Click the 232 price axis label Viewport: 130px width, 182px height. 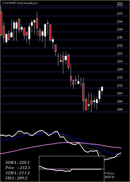click(120, 45)
